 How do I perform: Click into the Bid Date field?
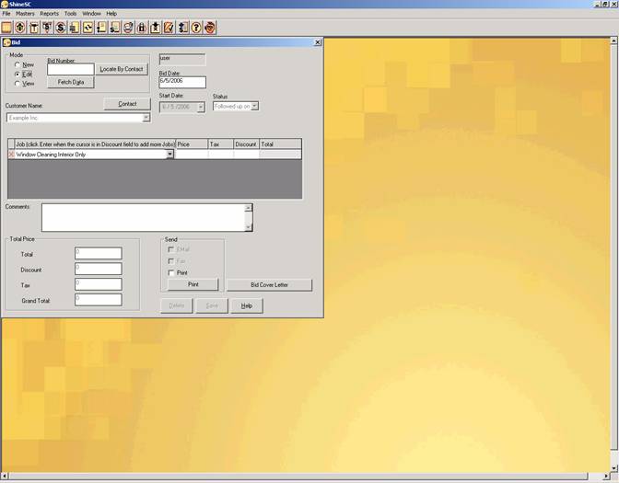tap(182, 82)
